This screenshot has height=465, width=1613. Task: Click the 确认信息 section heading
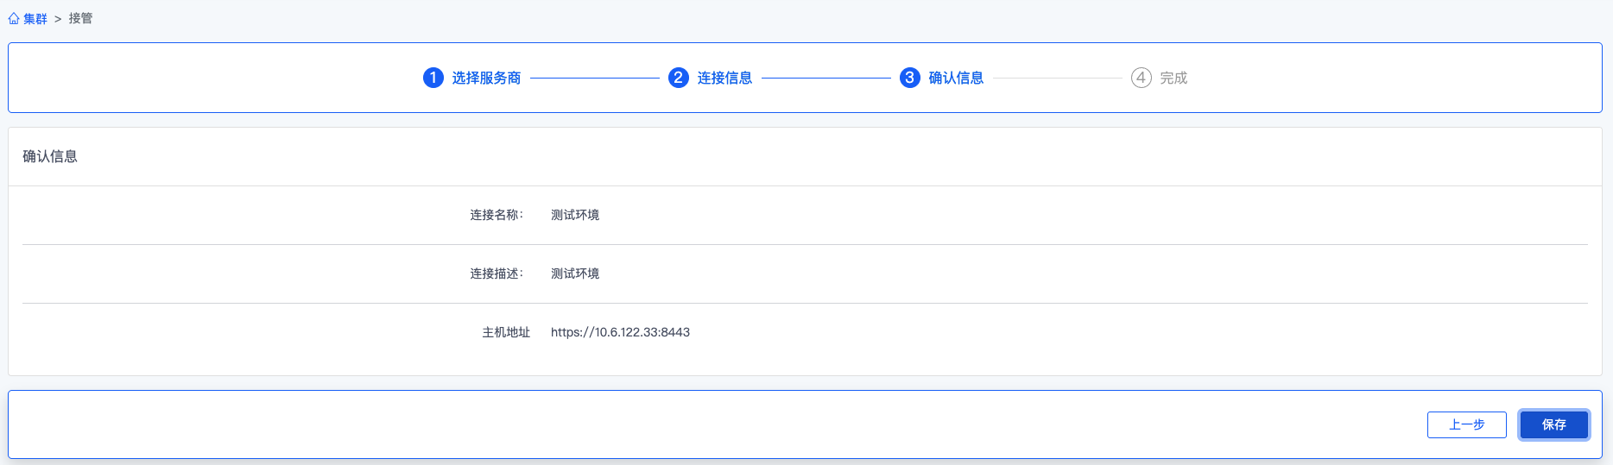click(x=50, y=156)
